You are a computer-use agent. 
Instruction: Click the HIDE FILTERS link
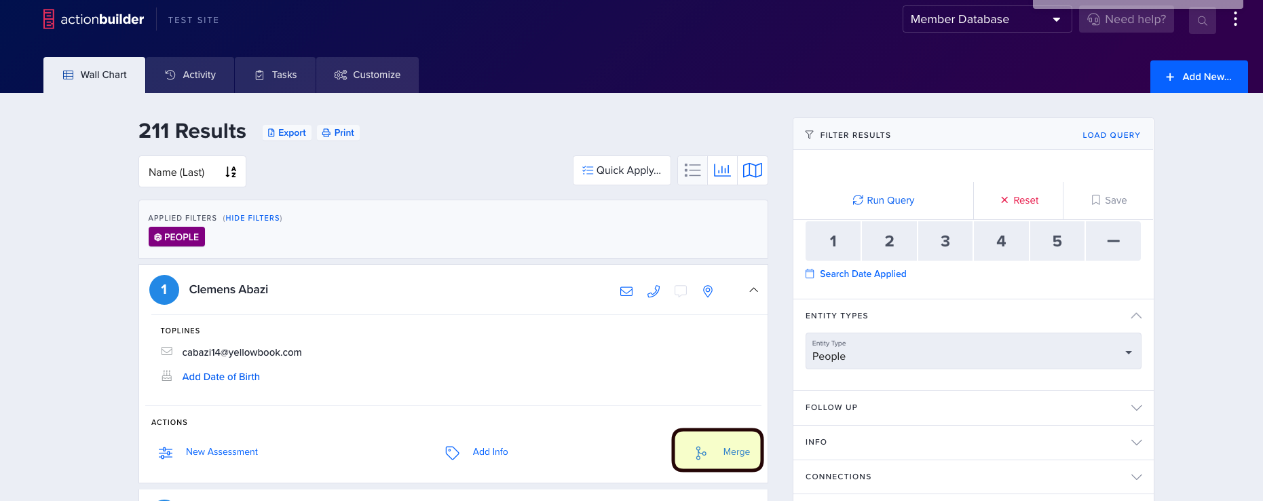coord(252,218)
